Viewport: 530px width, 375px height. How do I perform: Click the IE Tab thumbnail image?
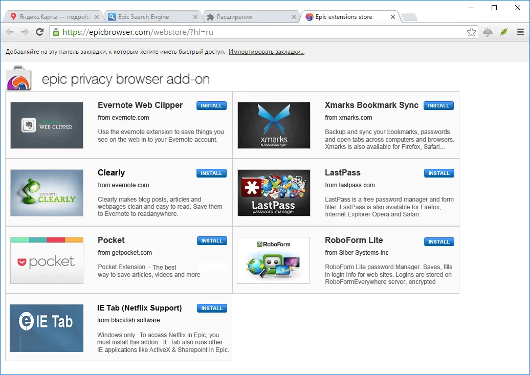[47, 328]
